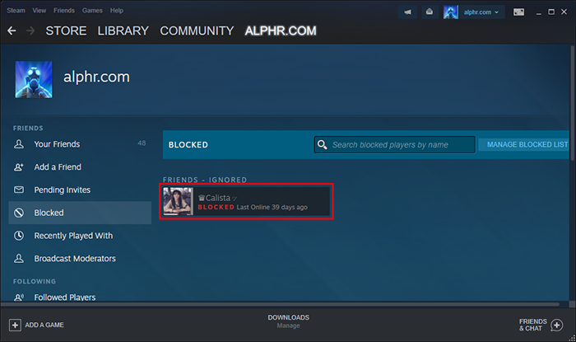Viewport: 576px width, 342px height.
Task: Open the Steam menu
Action: coord(16,10)
